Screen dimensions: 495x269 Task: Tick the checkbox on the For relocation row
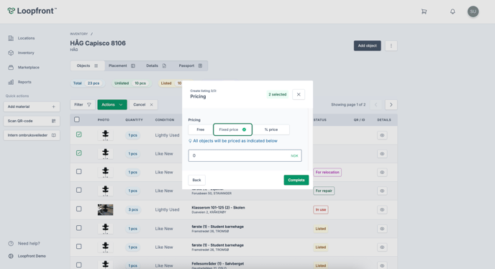(79, 172)
